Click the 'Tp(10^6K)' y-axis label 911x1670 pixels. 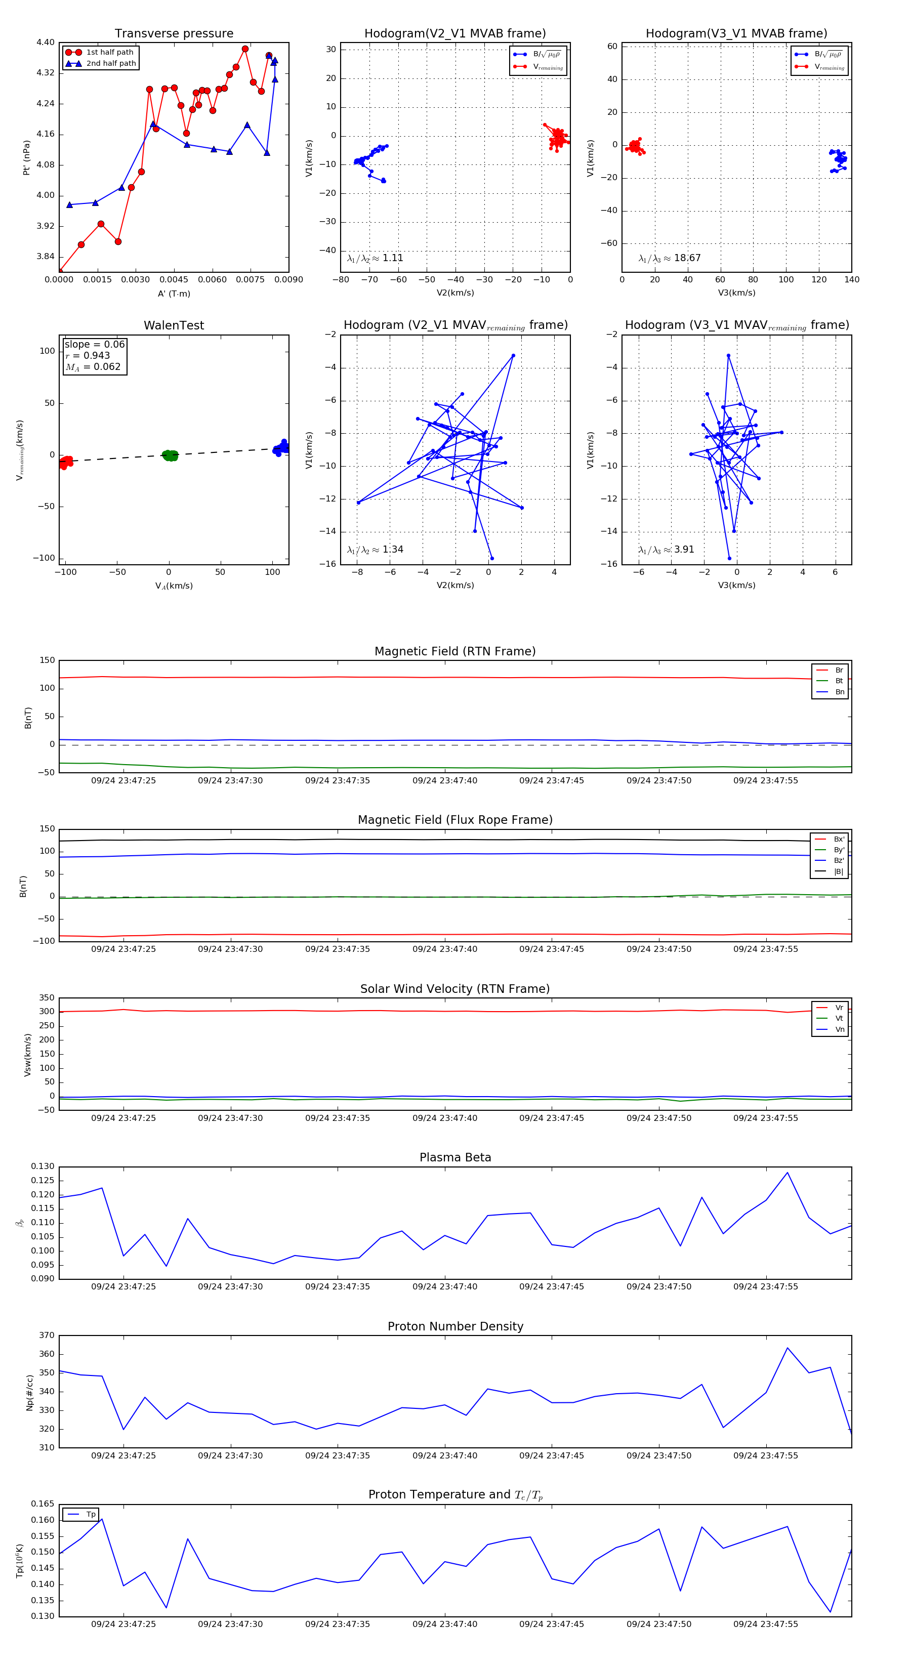tap(19, 1561)
